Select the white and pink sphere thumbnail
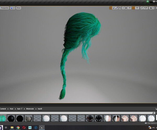 click(x=107, y=118)
